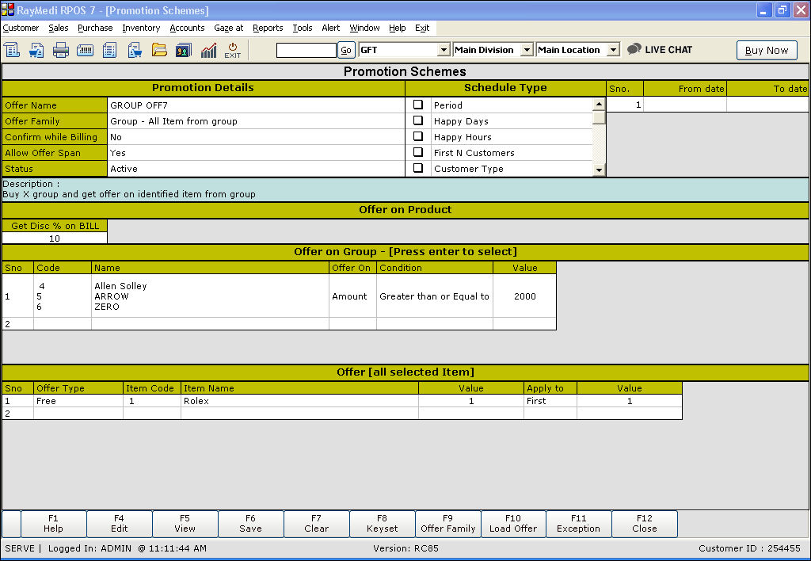Open the sales growth chart icon
This screenshot has height=561, width=811.
point(208,50)
